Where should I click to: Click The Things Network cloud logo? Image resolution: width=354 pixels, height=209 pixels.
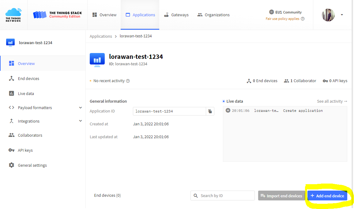tap(13, 15)
